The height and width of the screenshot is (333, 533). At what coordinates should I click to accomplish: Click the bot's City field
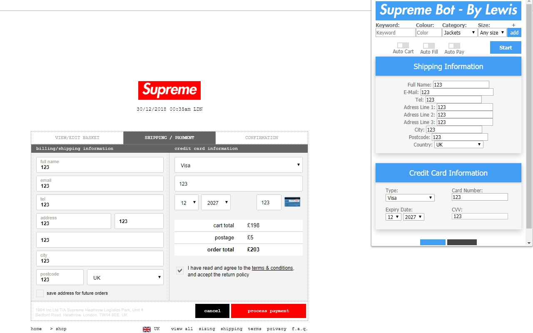coord(454,129)
